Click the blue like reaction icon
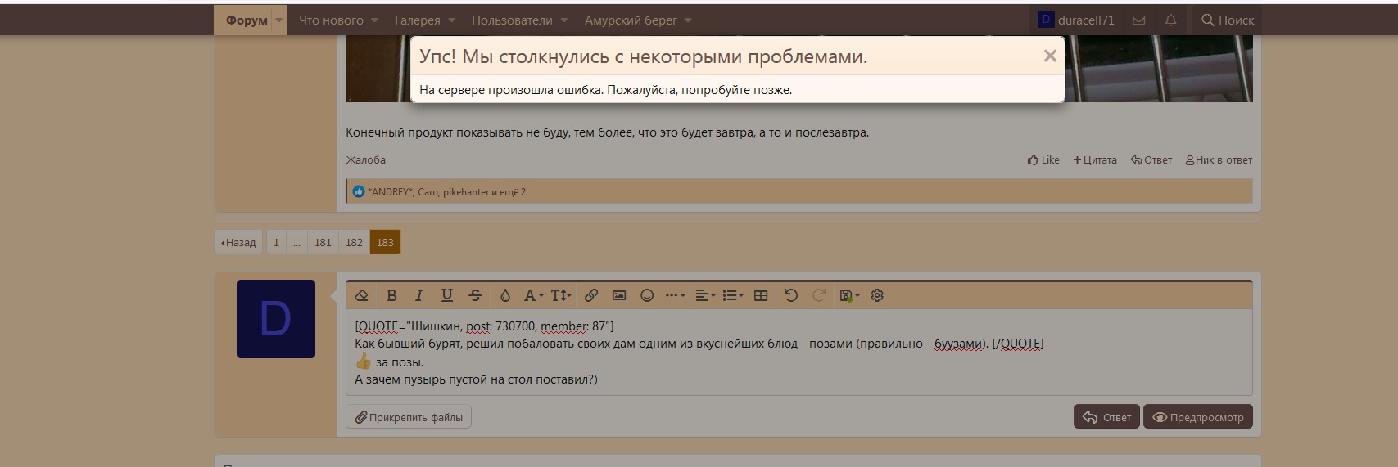Screen dimensions: 1398x467 pyautogui.click(x=359, y=191)
